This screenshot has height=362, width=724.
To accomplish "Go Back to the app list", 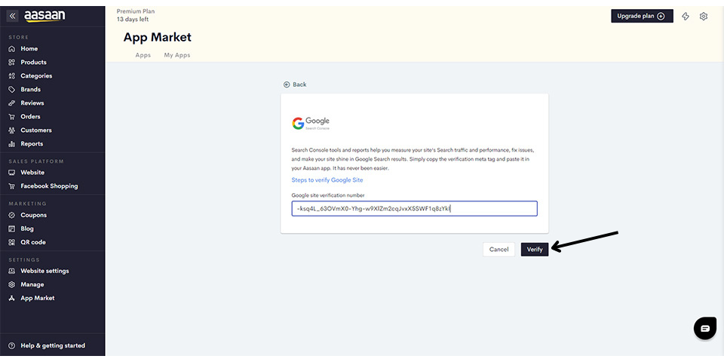I will click(x=295, y=84).
